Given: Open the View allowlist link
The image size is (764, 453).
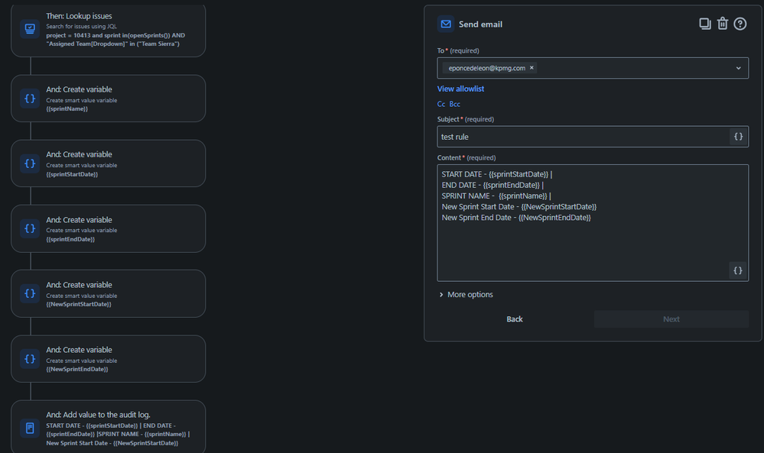Looking at the screenshot, I should [x=460, y=89].
